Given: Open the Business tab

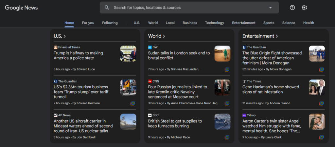Looking at the screenshot, I should pos(190,23).
